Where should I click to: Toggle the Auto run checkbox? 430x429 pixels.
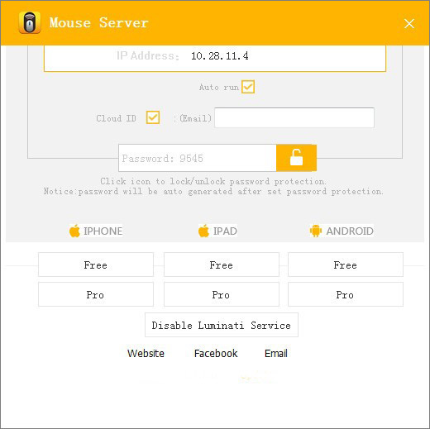pyautogui.click(x=248, y=87)
